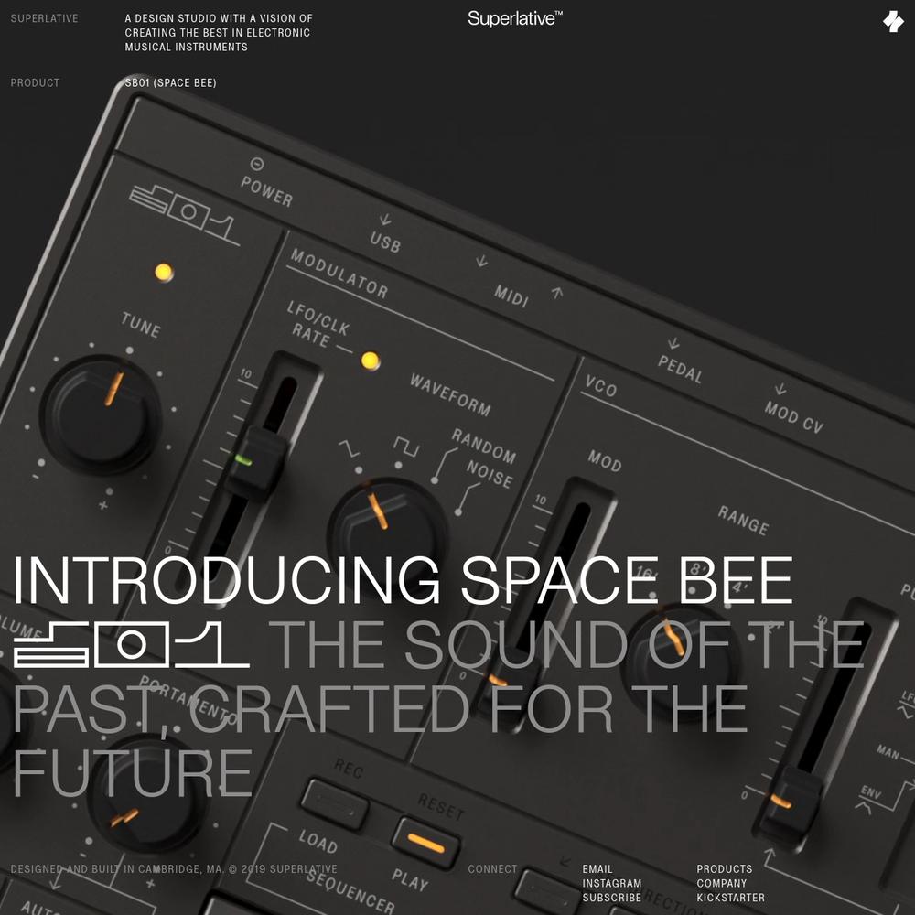This screenshot has height=915, width=915.
Task: Click the 'MIDI' label on the synth
Action: pos(511,296)
